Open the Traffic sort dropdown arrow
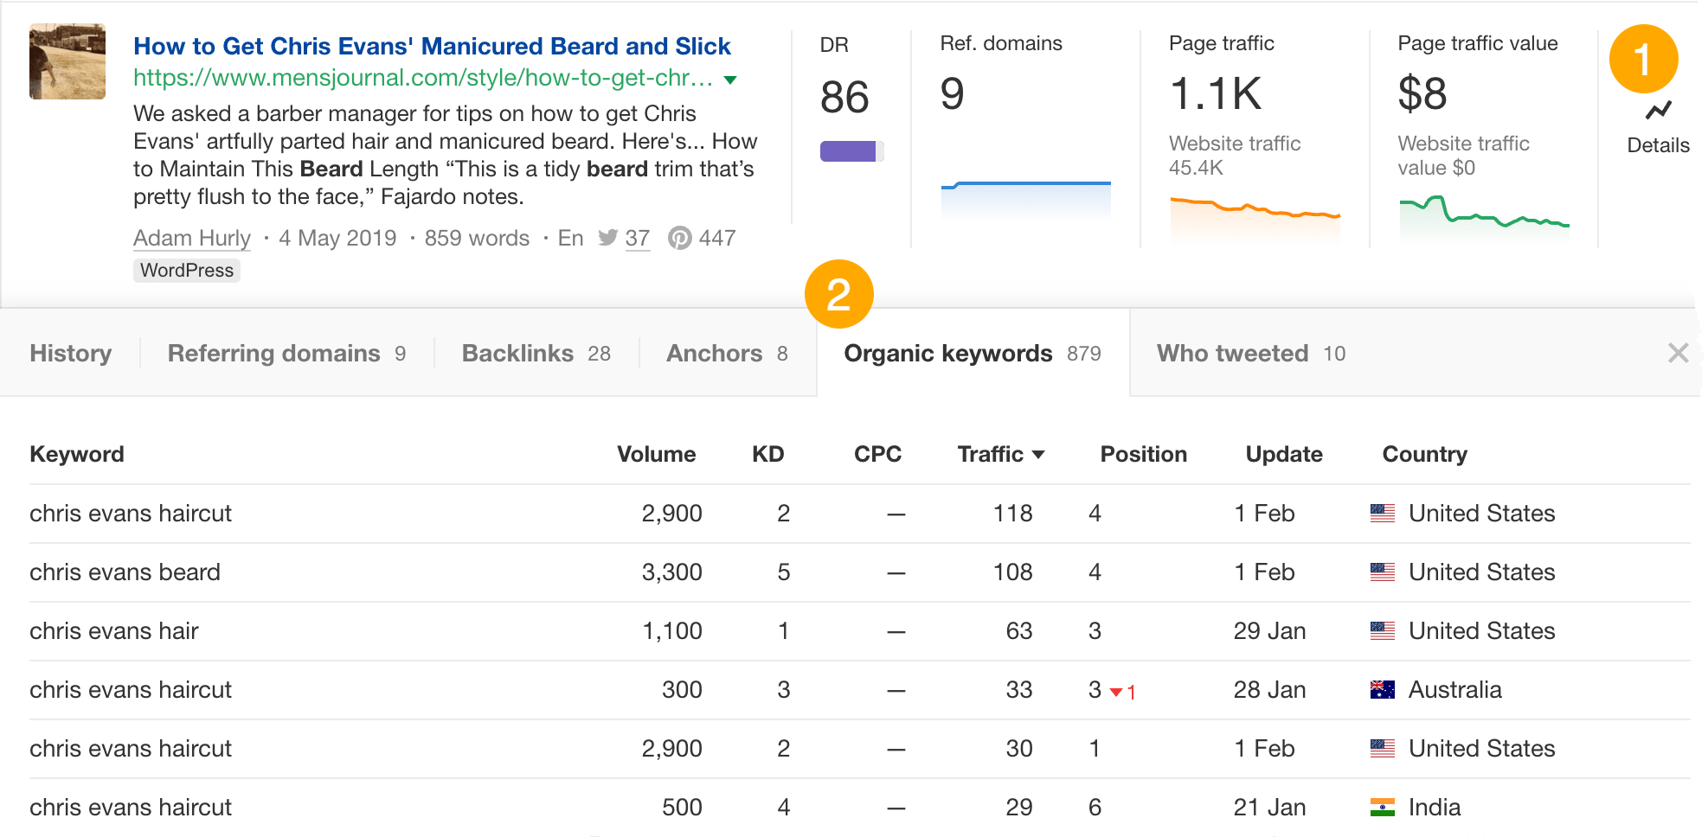This screenshot has width=1708, height=837. 1039,454
